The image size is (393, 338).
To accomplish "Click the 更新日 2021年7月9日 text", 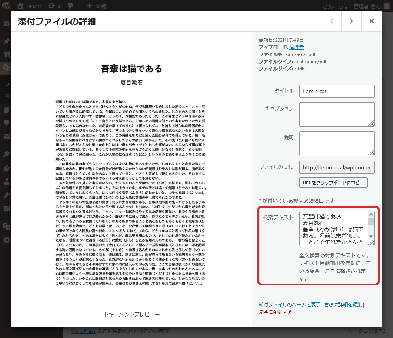I will point(281,40).
